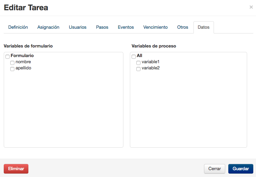Save changes with the Guardar button
Viewport: 256px width, 177px height.
click(241, 169)
